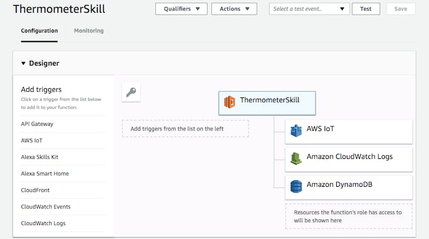Add the CloudFront trigger
429x239 pixels.
point(63,190)
